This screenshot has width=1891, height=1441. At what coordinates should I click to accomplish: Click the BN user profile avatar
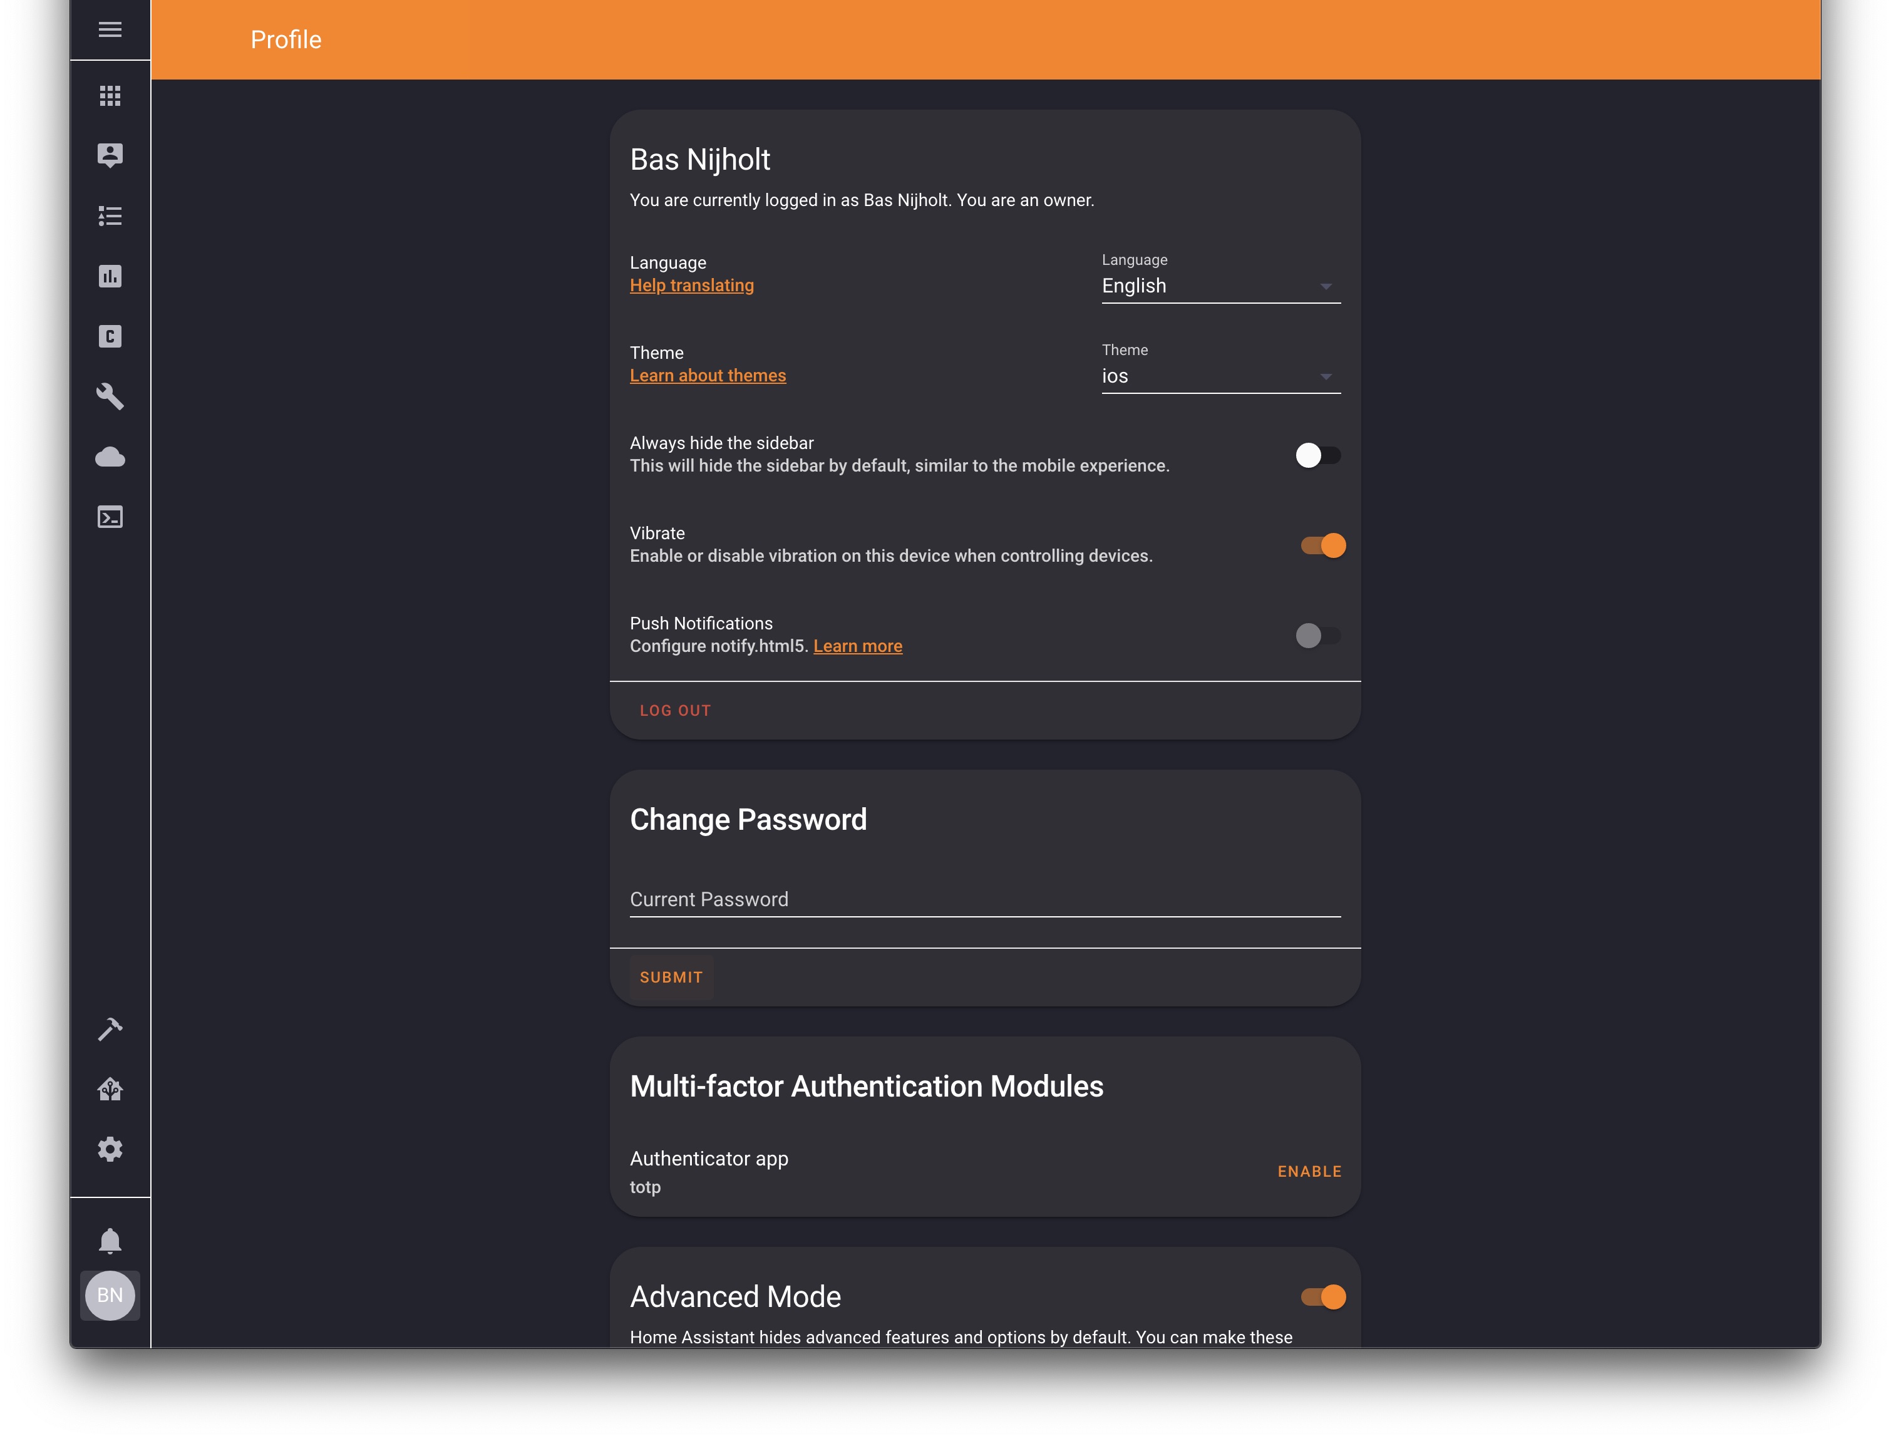click(x=110, y=1295)
